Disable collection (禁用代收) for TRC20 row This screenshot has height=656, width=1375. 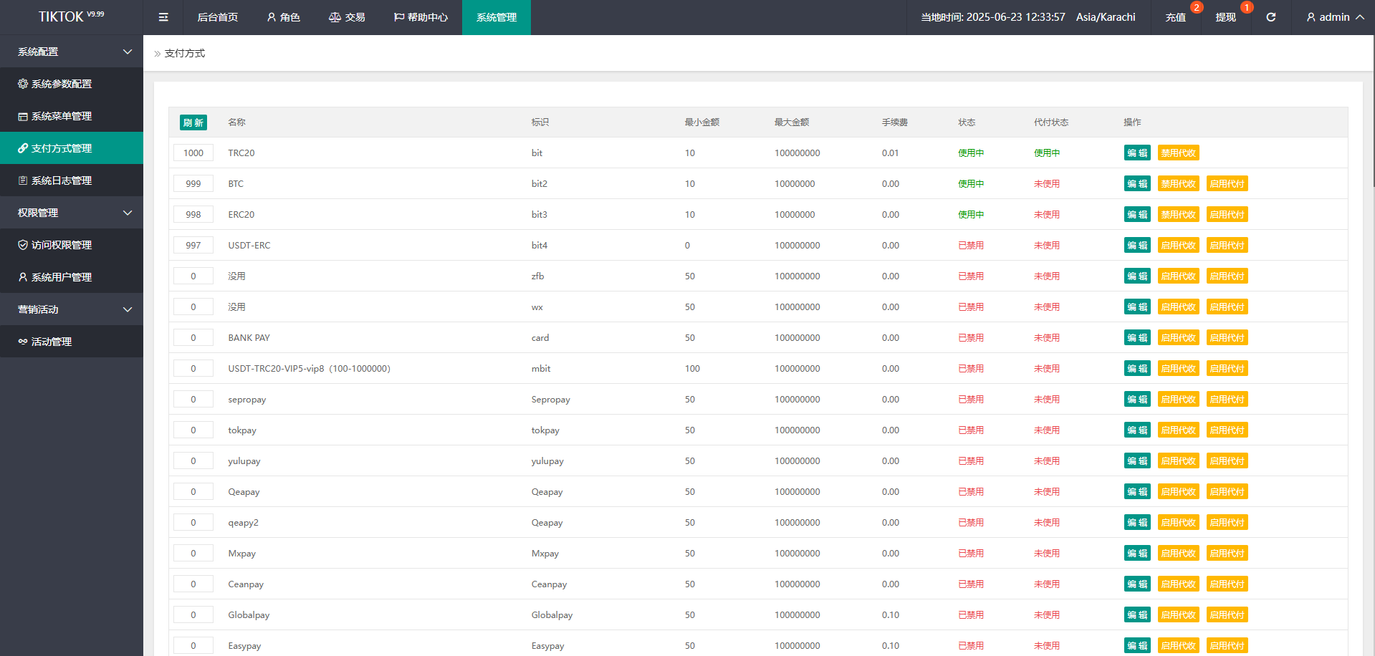click(x=1178, y=153)
